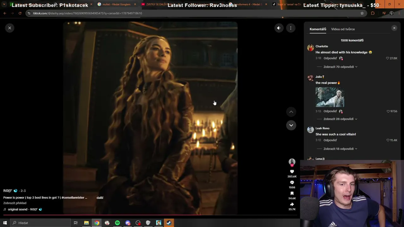Viewport: 404px width, 227px height.
Task: Switch to Videa od tvůrce tab
Action: pyautogui.click(x=343, y=29)
